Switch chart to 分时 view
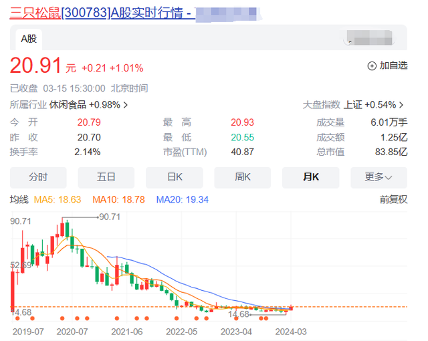This screenshot has height=341, width=428. 38,177
